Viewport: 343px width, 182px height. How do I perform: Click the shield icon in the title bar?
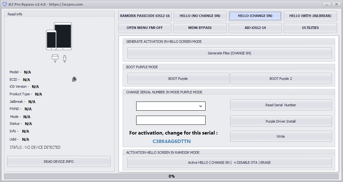coord(5,4)
